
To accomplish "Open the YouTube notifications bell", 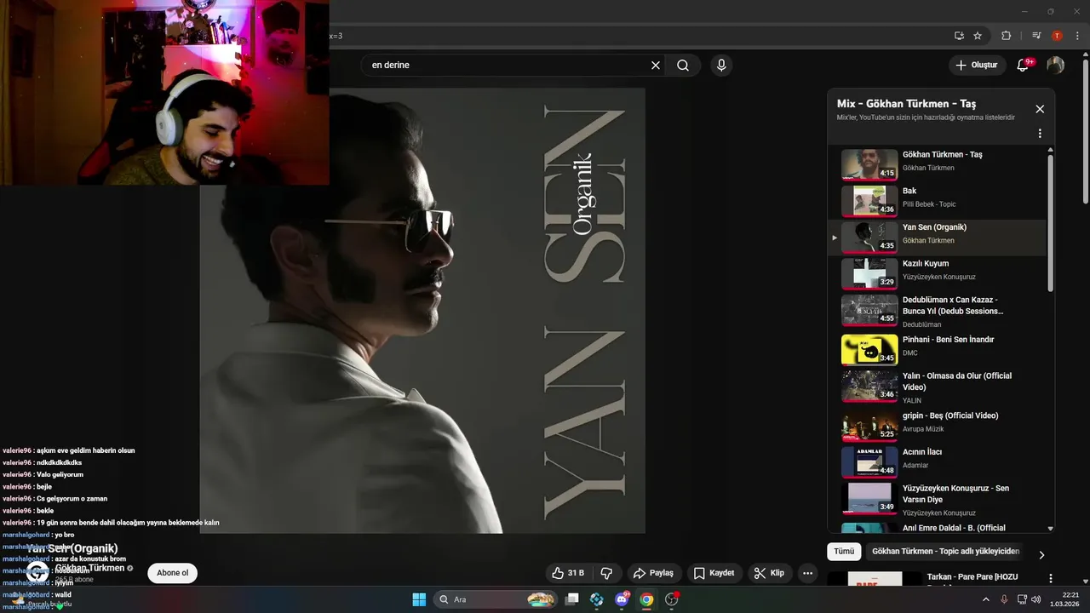I will (x=1024, y=66).
